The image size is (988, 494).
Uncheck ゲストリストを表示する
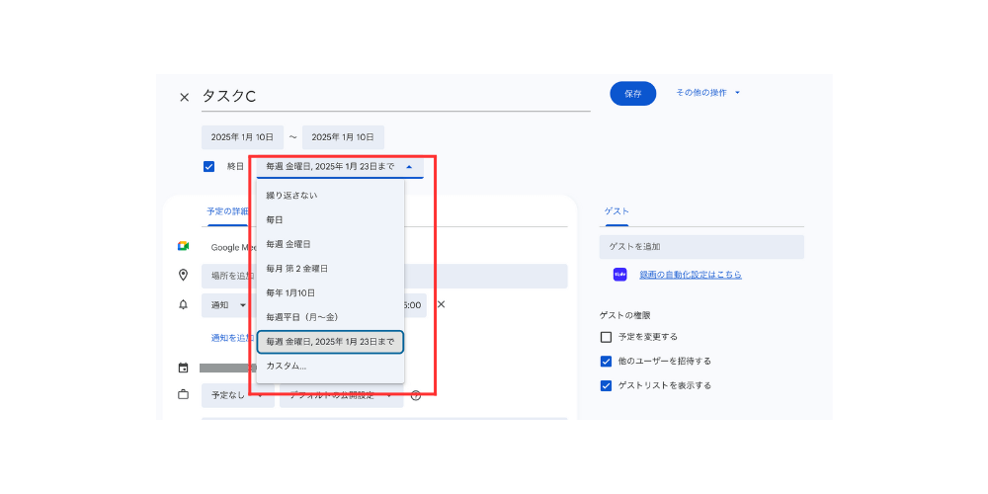click(x=607, y=385)
